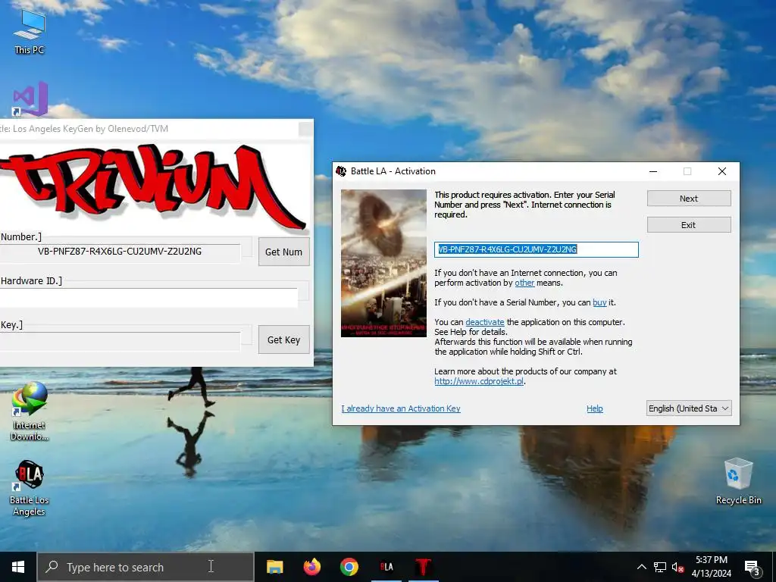776x582 pixels.
Task: Open the cdprojekt.pl website link
Action: tap(479, 381)
